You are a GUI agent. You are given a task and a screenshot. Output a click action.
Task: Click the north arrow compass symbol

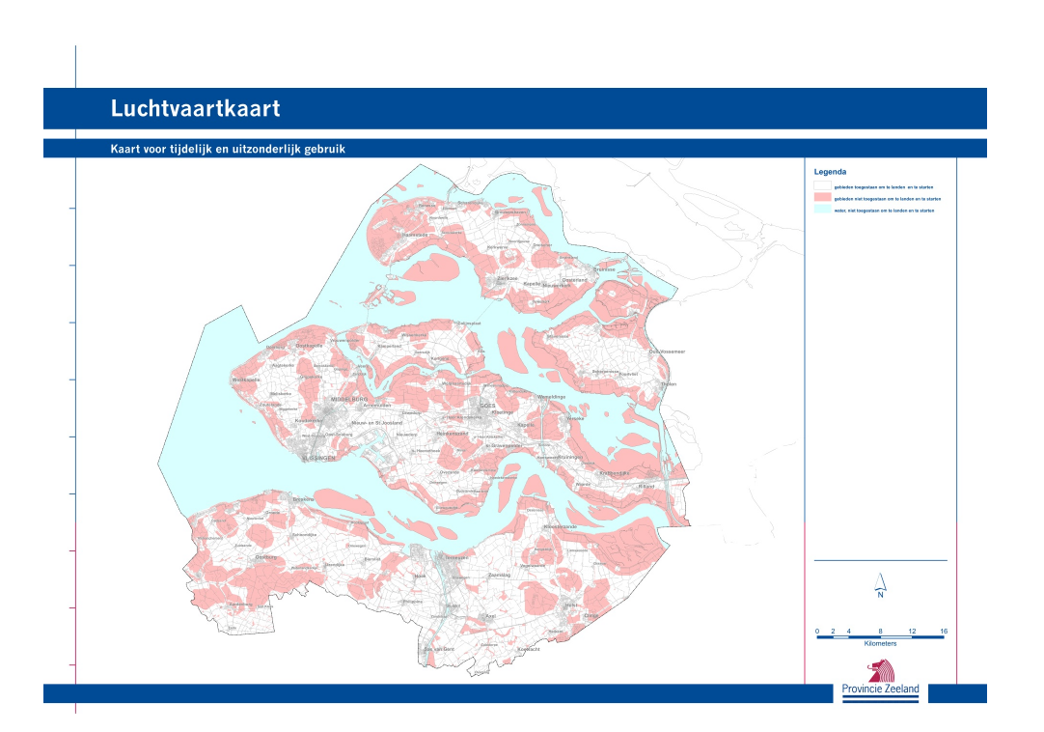(880, 585)
